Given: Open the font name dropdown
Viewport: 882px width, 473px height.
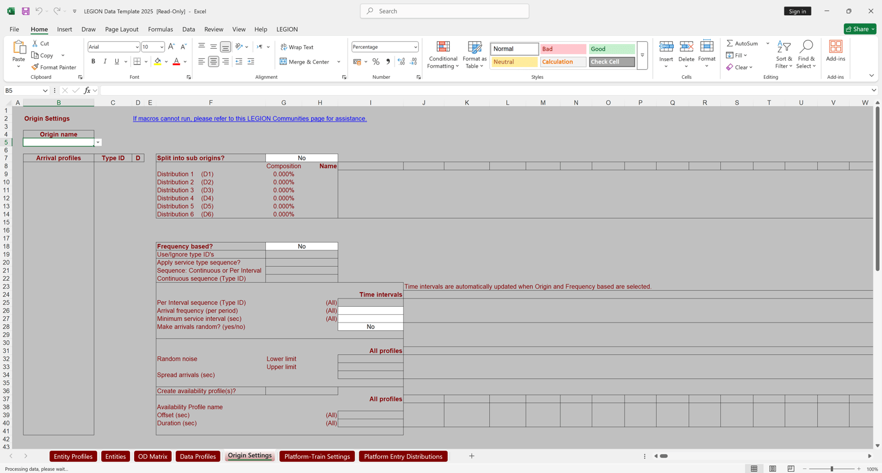Looking at the screenshot, I should point(137,47).
